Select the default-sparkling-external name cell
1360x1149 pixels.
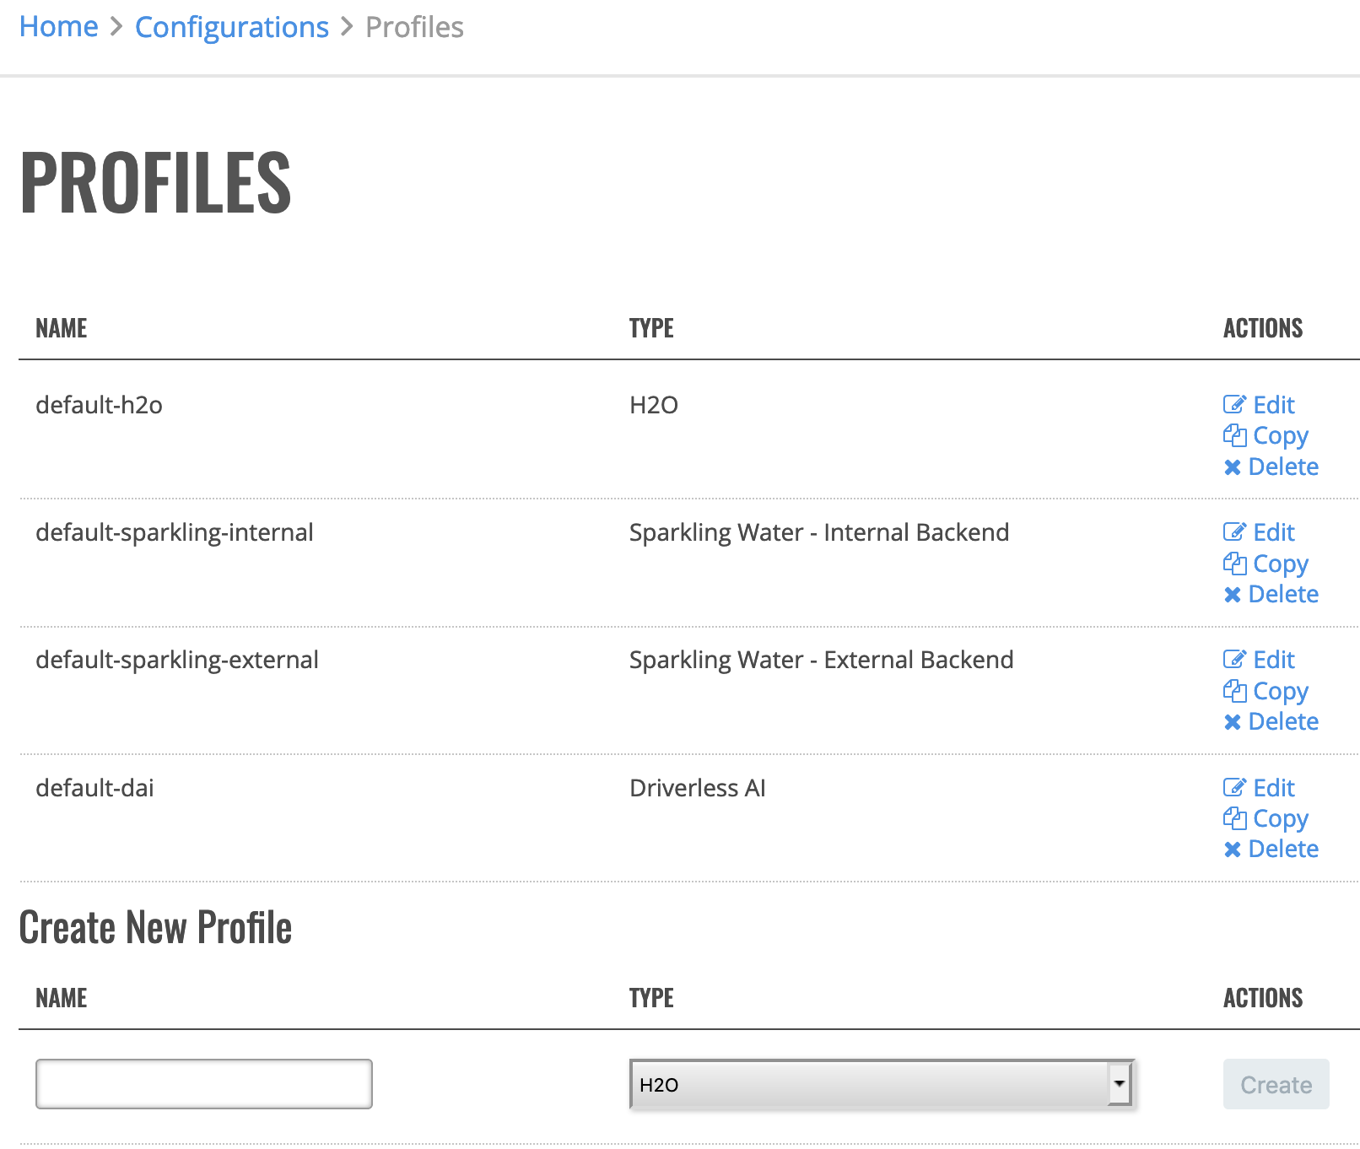177,660
